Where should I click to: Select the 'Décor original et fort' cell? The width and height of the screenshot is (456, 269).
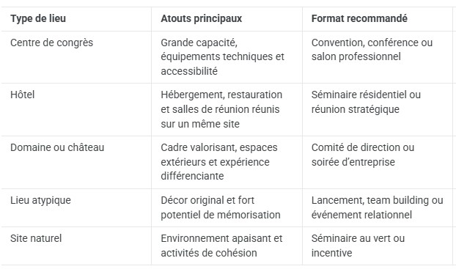click(221, 207)
